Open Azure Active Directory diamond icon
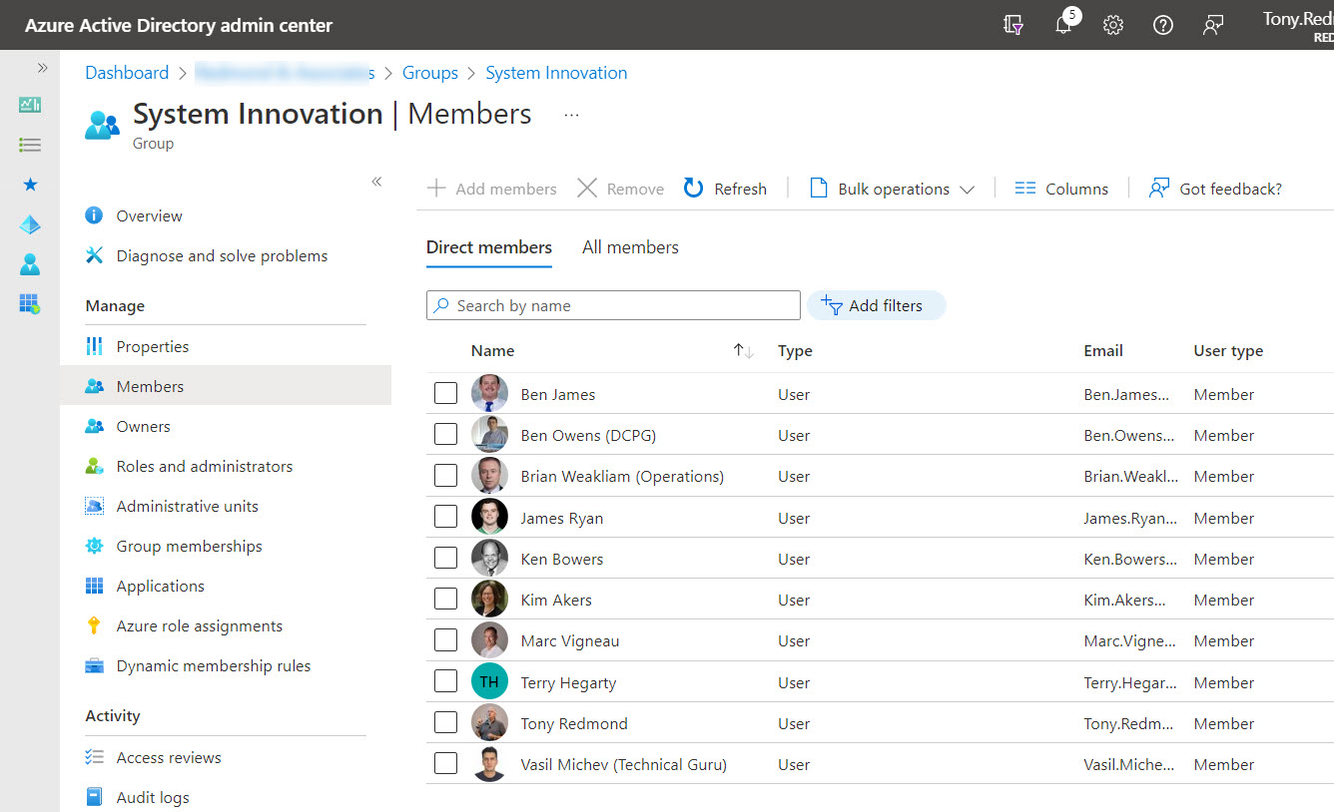Screen dimensions: 1334x812 tap(30, 224)
